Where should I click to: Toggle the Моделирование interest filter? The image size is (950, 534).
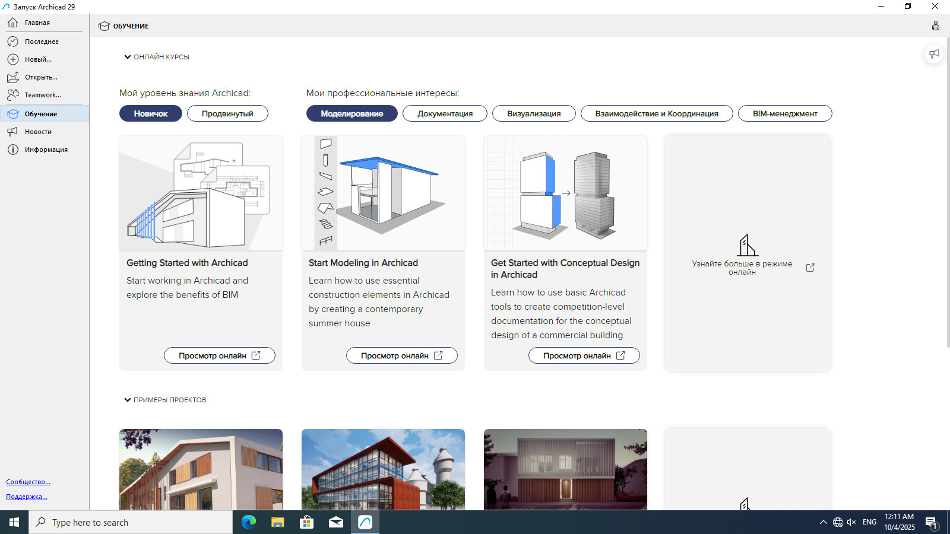click(x=352, y=113)
